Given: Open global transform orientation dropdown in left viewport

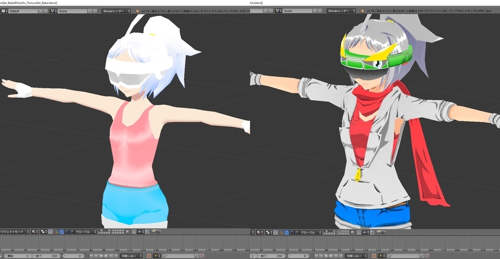Looking at the screenshot, I should click(85, 232).
